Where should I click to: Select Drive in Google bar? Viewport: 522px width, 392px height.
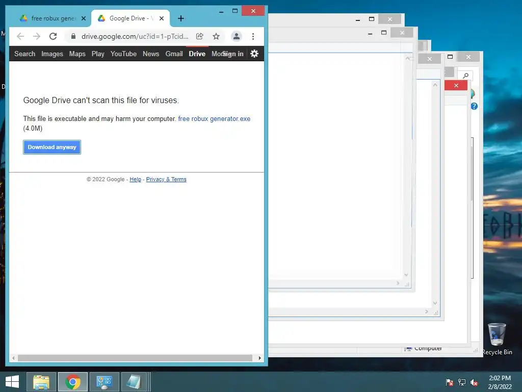197,54
